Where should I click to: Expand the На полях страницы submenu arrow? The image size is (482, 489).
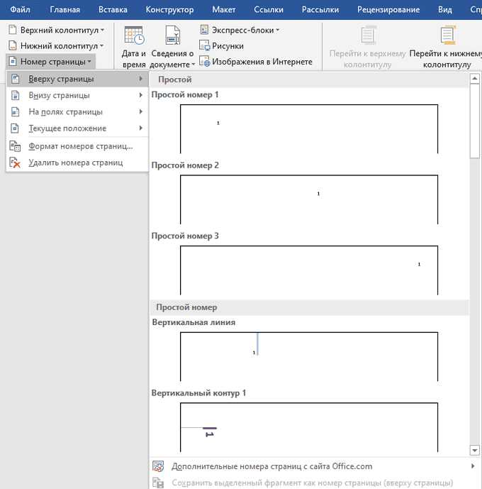point(141,111)
